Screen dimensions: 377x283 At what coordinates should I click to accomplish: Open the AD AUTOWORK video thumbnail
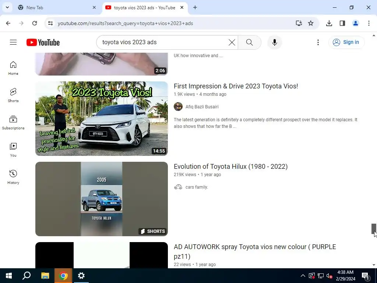[102, 255]
